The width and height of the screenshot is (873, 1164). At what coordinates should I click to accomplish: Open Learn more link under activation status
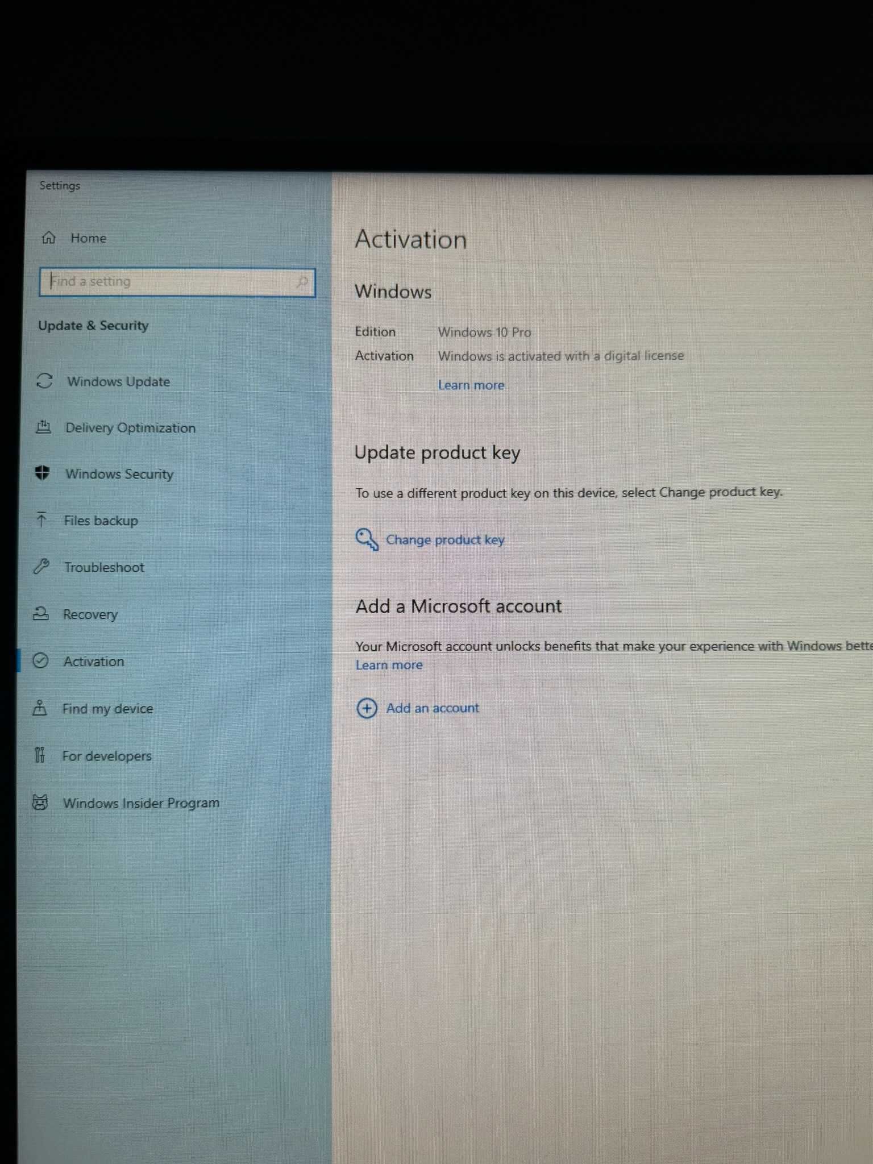click(471, 385)
